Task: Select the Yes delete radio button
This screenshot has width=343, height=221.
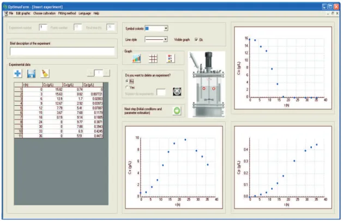Action: tap(127, 87)
